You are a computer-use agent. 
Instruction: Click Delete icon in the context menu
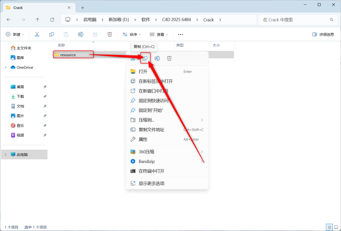point(169,58)
